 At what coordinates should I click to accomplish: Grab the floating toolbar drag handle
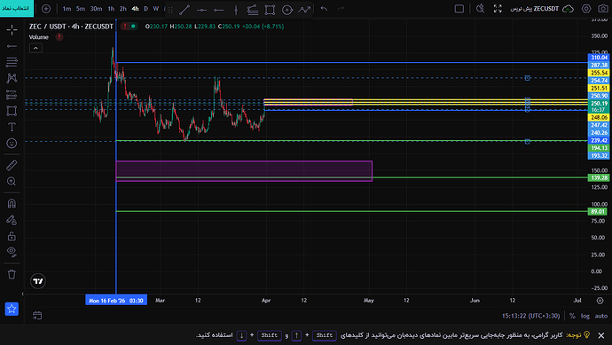click(170, 10)
